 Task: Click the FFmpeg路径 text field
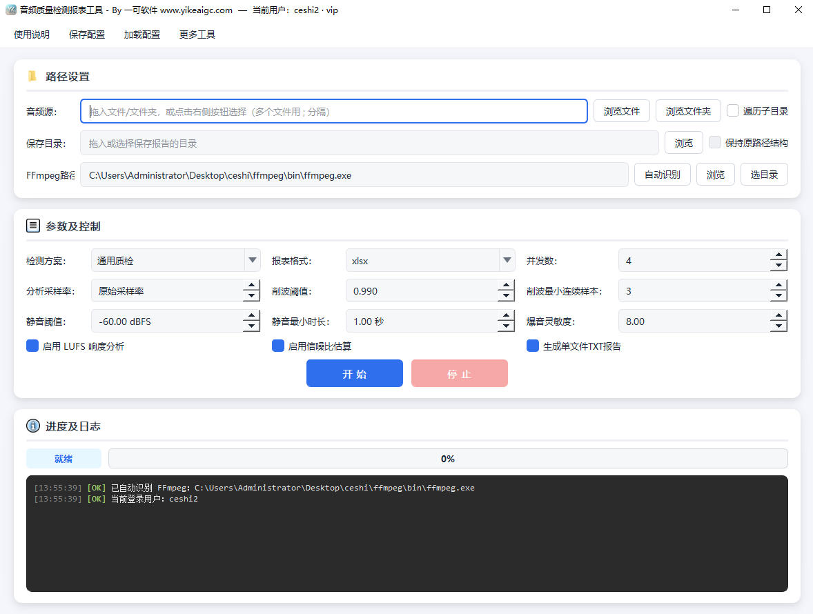click(354, 175)
